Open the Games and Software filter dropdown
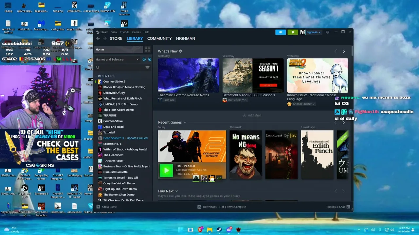This screenshot has height=235, width=419. [117, 59]
